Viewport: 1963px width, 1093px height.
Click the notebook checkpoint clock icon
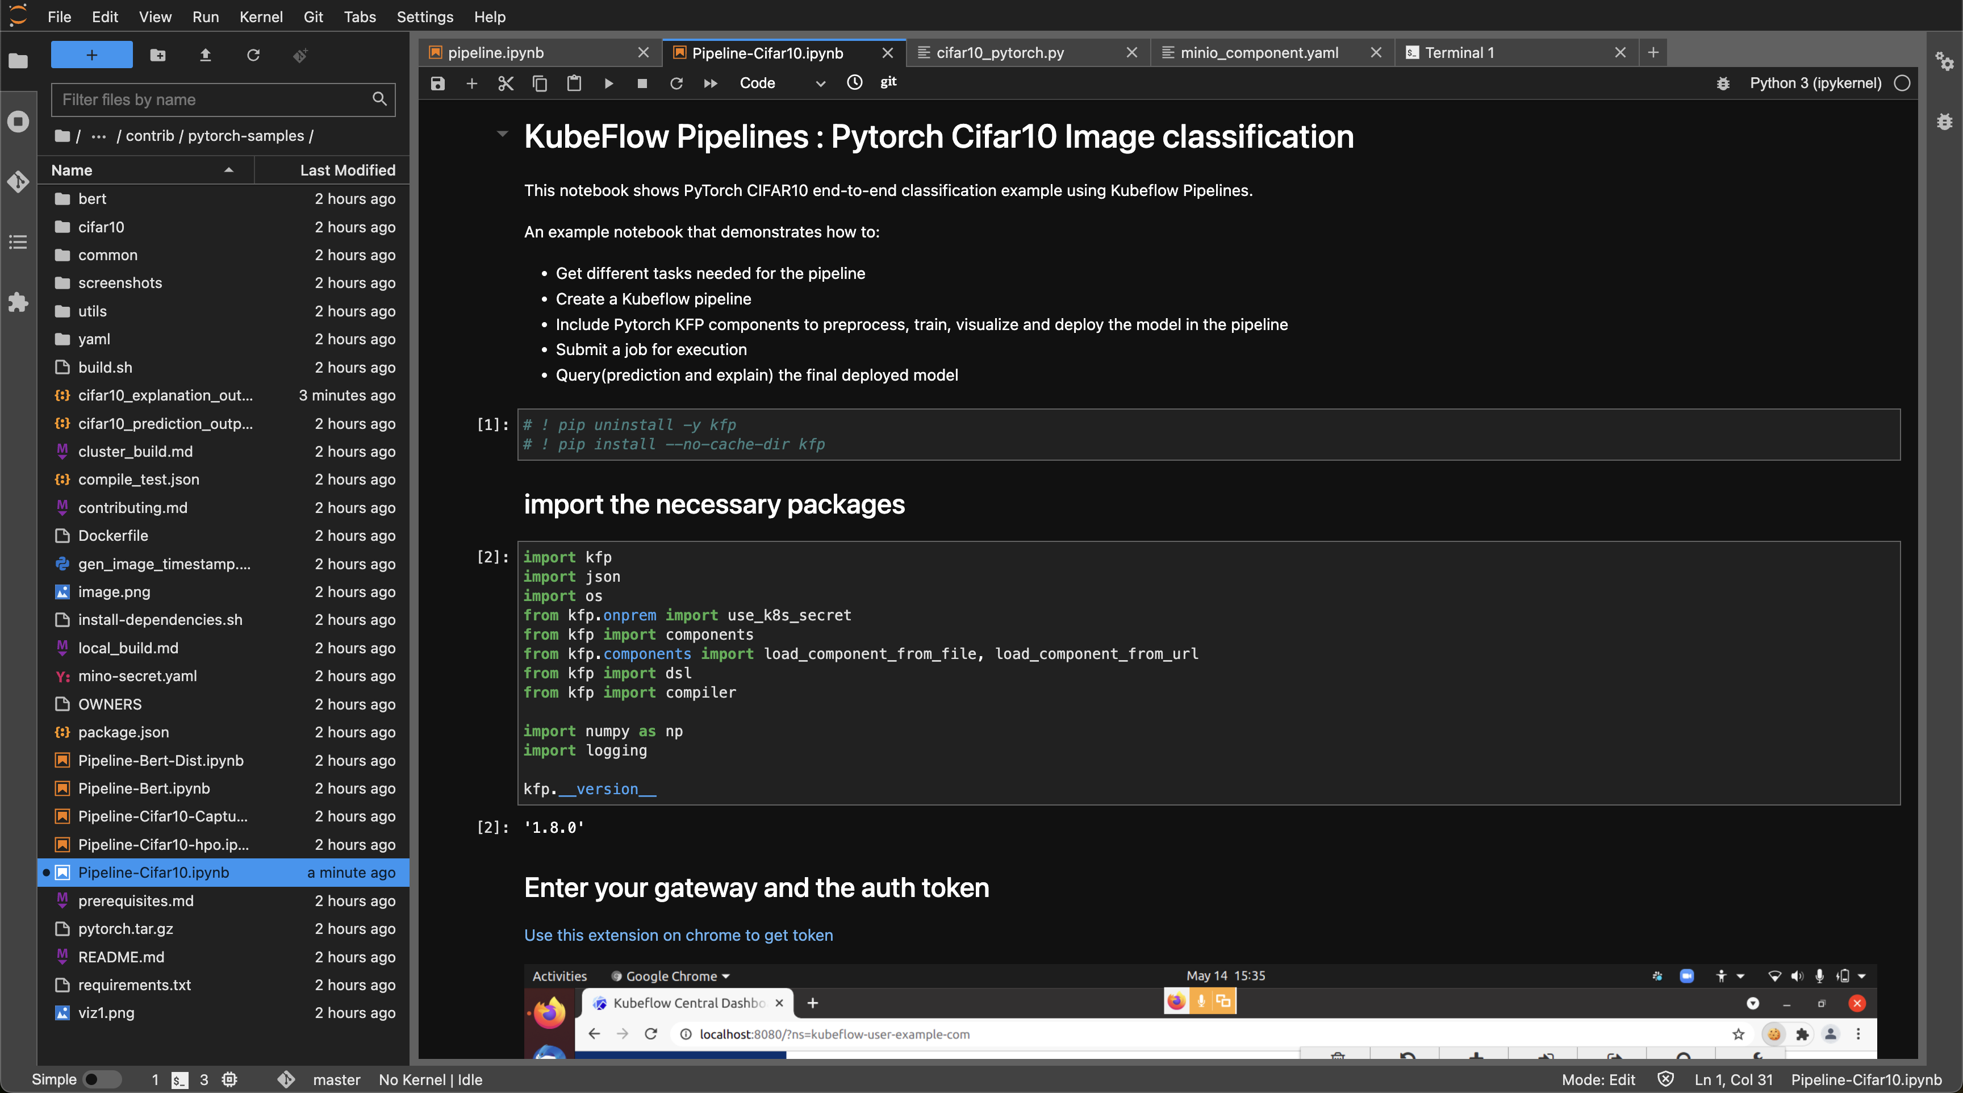coord(854,82)
